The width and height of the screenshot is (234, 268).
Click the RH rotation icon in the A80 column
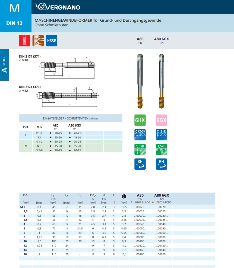(140, 164)
